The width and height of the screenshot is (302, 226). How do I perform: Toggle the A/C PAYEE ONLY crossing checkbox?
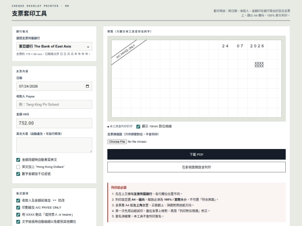18,208
